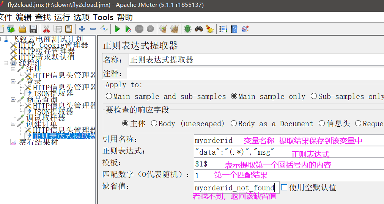This screenshot has width=384, height=204.
Task: Click the 模板 field containing $1$
Action: (x=289, y=164)
